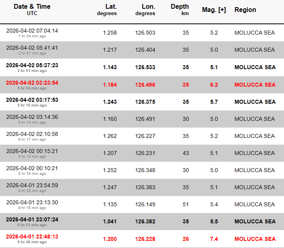The width and height of the screenshot is (284, 248).
Task: Click MOLUCCA SEA in the 5.7 row
Action: 255,102
